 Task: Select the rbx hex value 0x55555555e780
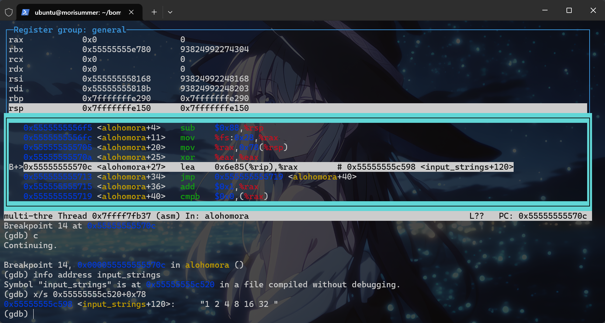(x=116, y=49)
